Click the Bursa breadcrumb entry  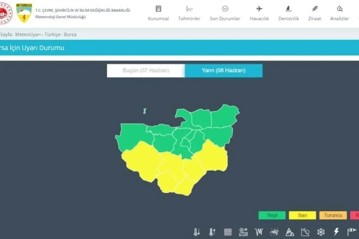[70, 34]
